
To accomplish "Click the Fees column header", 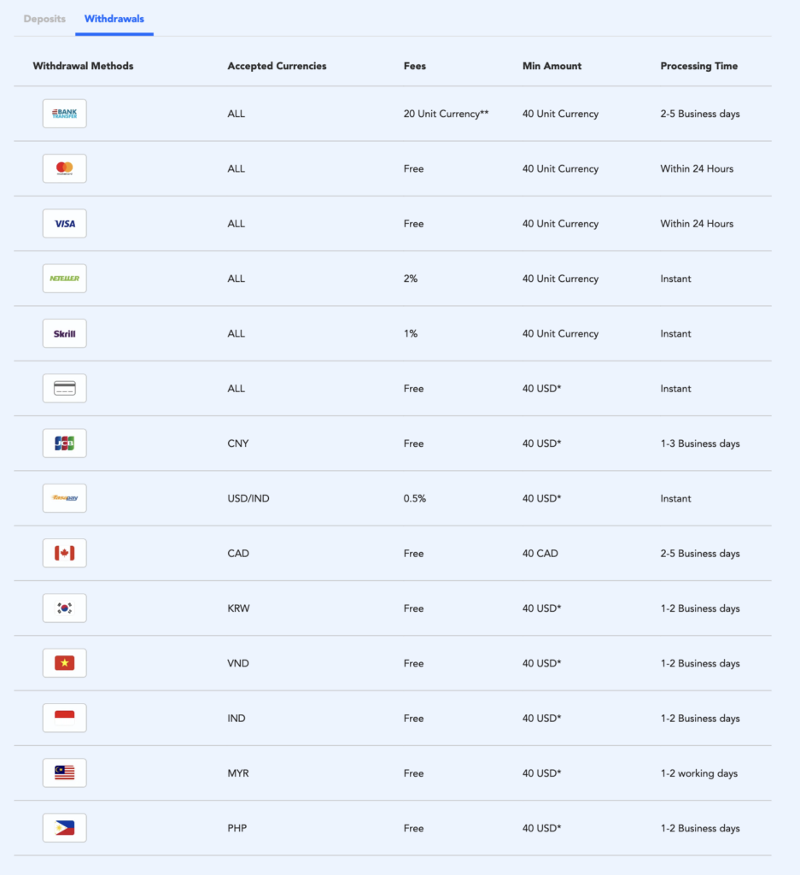I will [415, 66].
